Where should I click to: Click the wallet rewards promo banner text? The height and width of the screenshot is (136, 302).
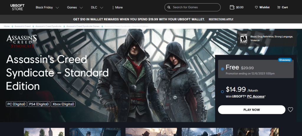139,19
